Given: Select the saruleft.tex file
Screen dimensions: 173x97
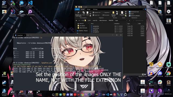Looking at the screenshot, I should (95, 30).
